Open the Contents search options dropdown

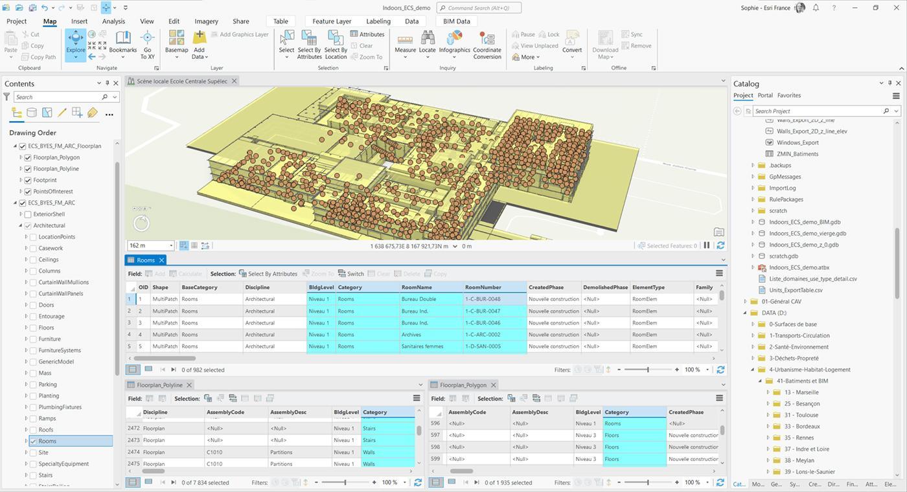point(115,97)
